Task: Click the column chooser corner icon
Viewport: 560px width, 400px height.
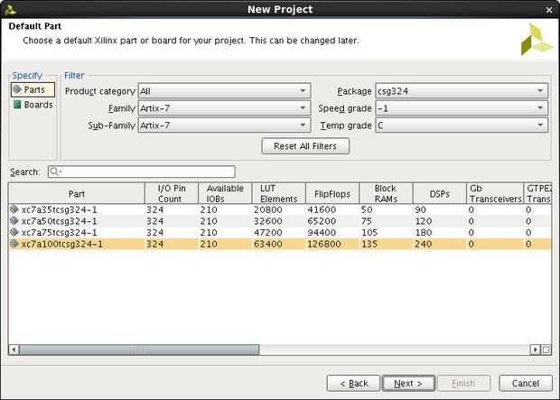Action: (x=546, y=349)
